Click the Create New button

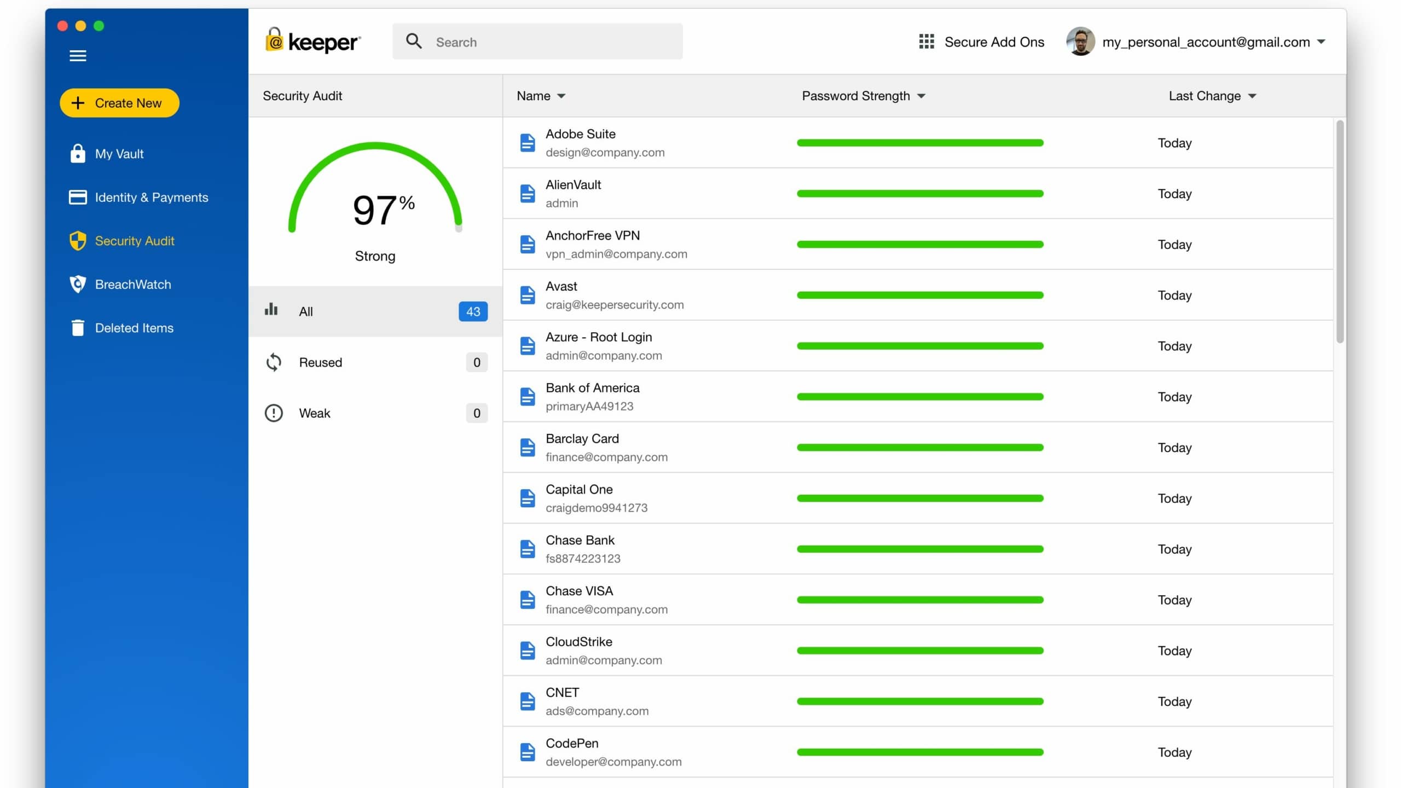pos(119,103)
